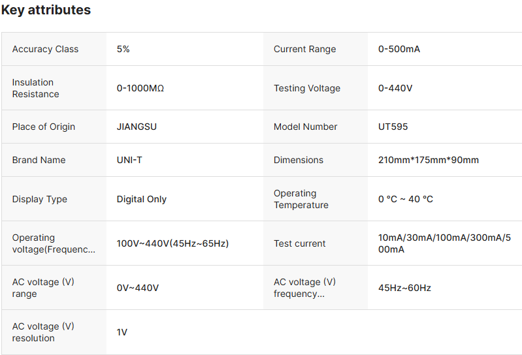Viewport: 522px width, 355px height.
Task: Select the 45Hz~60Hz frequency value
Action: click(404, 288)
